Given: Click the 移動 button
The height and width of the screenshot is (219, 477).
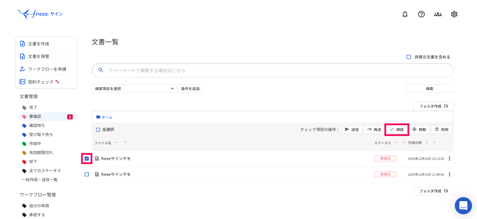Looking at the screenshot, I should 419,129.
